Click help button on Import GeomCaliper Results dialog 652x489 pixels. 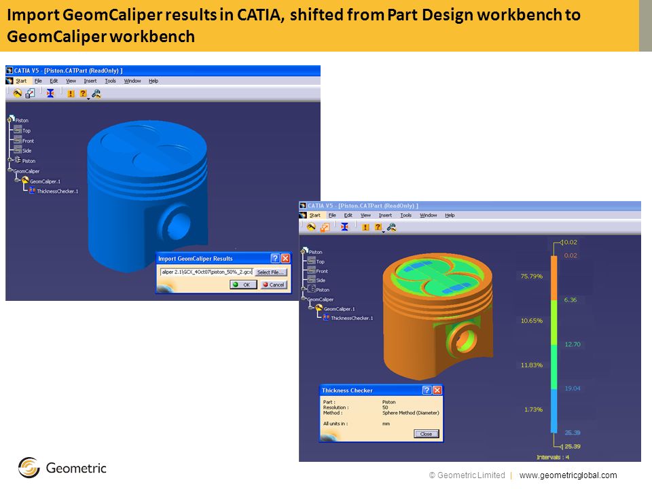(x=275, y=258)
